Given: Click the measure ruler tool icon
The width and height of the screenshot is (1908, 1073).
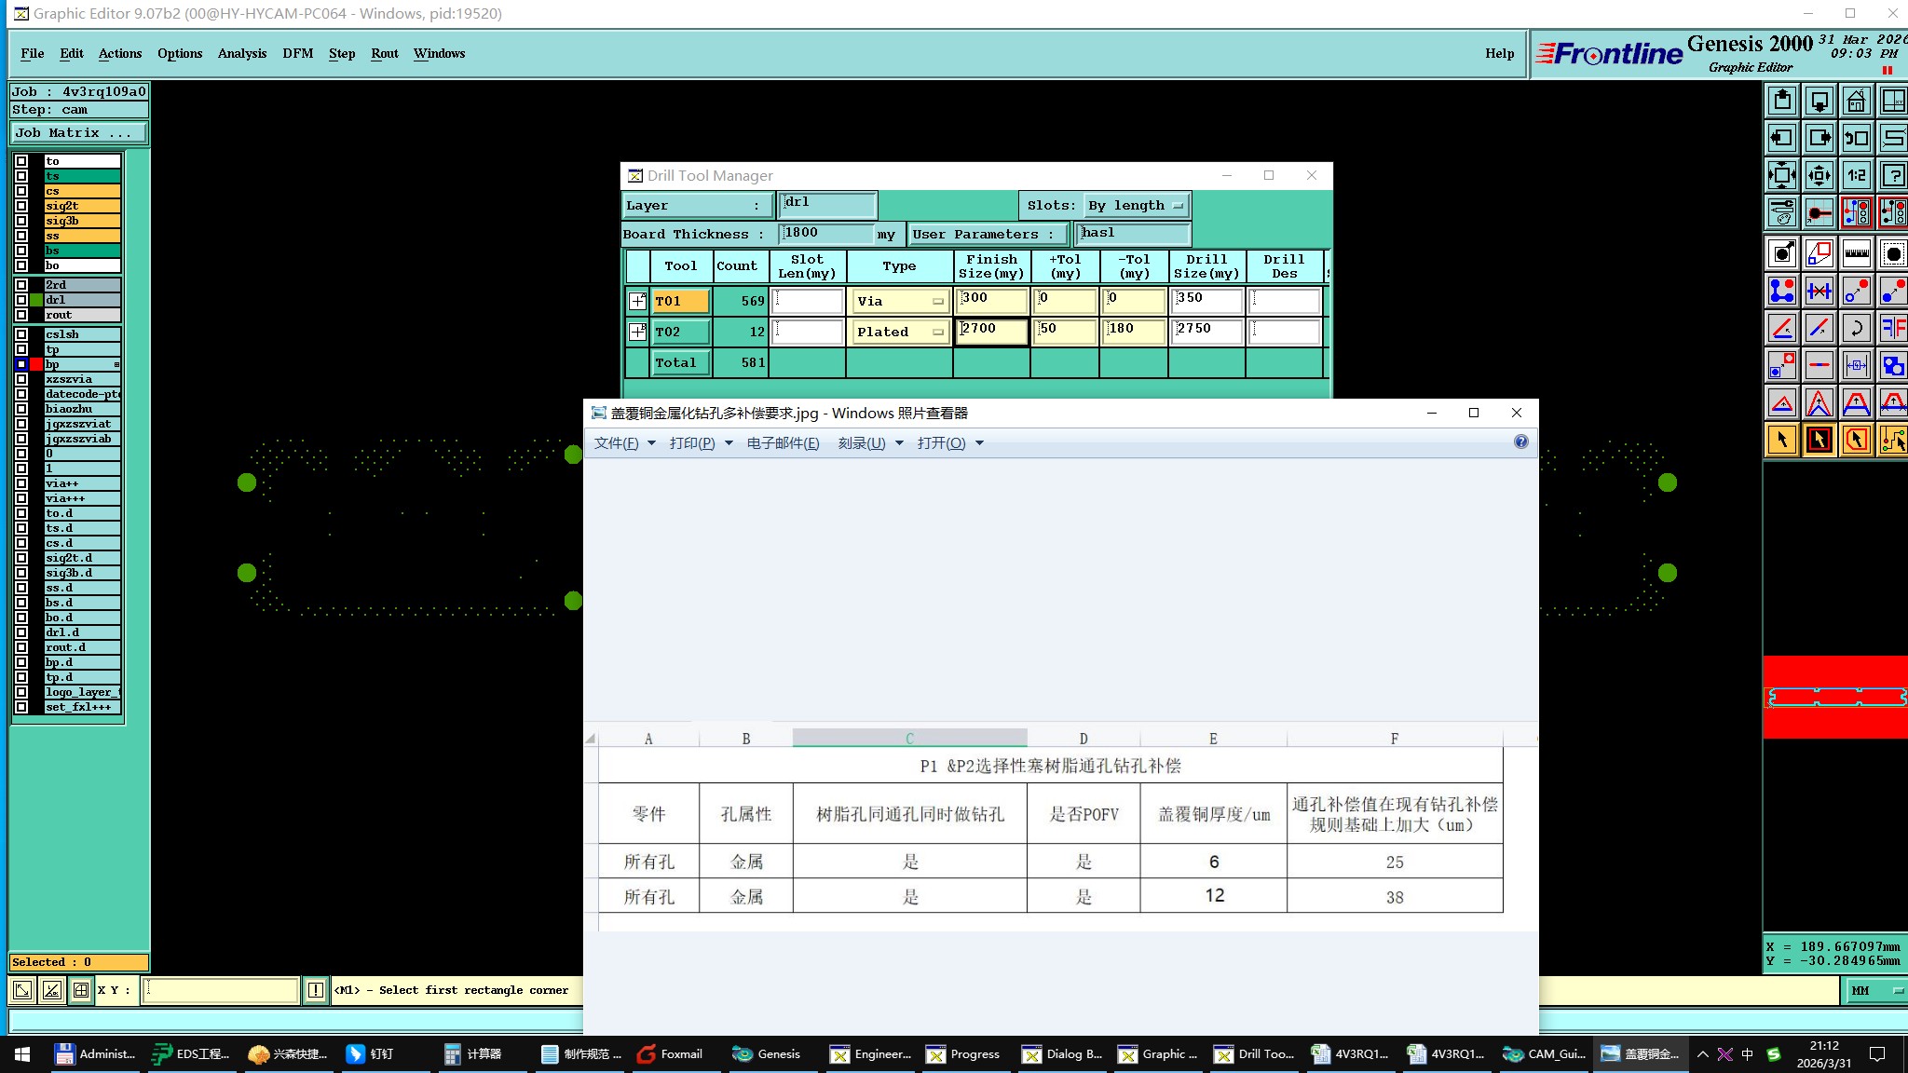Looking at the screenshot, I should pyautogui.click(x=1856, y=252).
